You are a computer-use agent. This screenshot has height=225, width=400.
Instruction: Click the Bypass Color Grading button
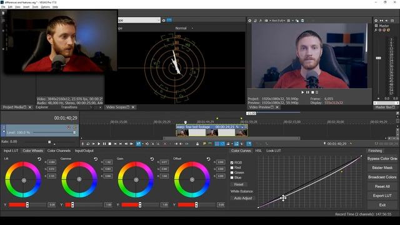pos(382,158)
